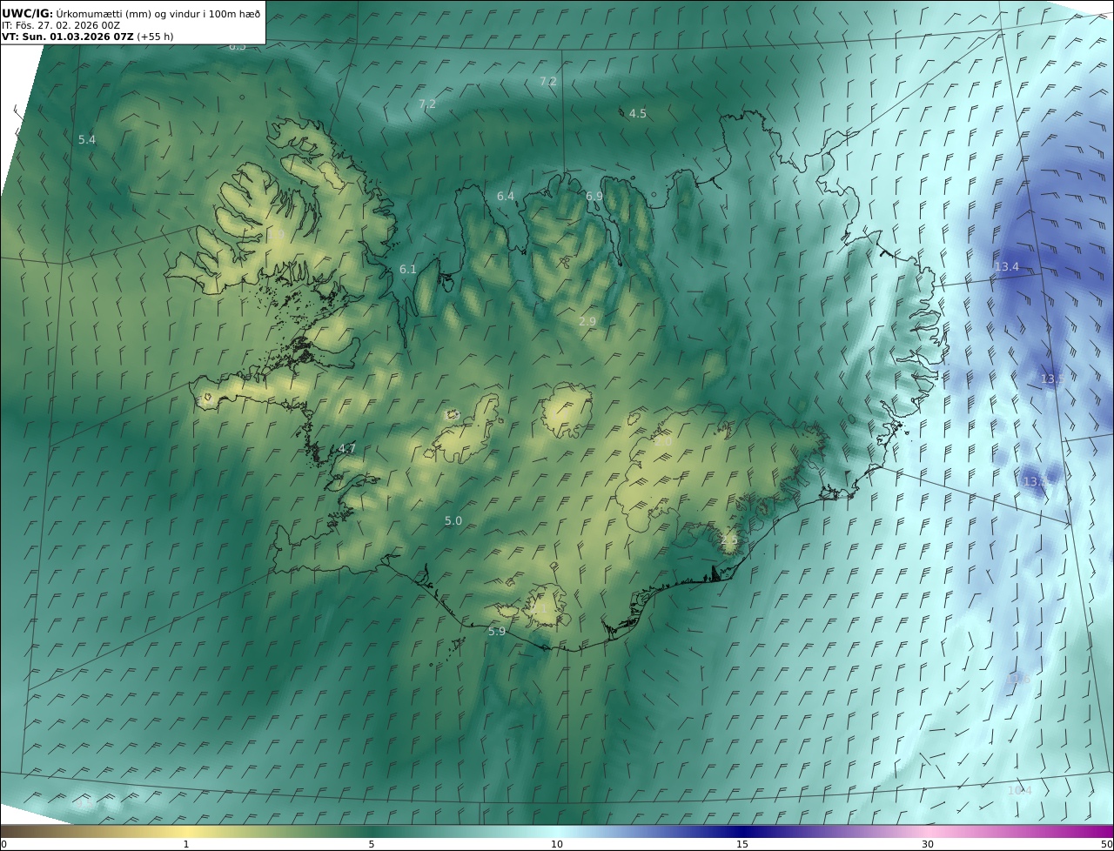Image resolution: width=1114 pixels, height=851 pixels.
Task: Click the '2.5' value label on the map
Action: point(729,539)
